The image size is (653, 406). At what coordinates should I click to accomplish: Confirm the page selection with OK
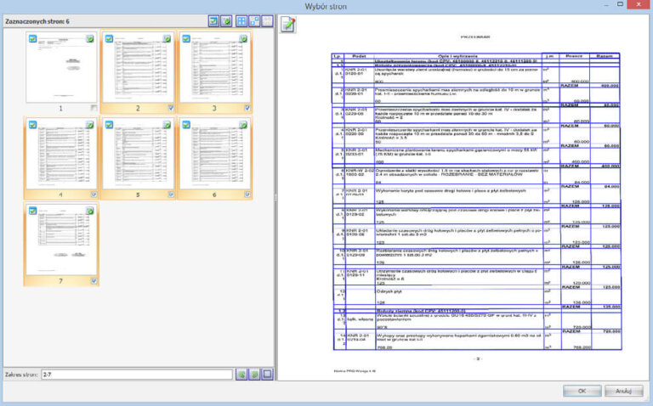point(582,391)
